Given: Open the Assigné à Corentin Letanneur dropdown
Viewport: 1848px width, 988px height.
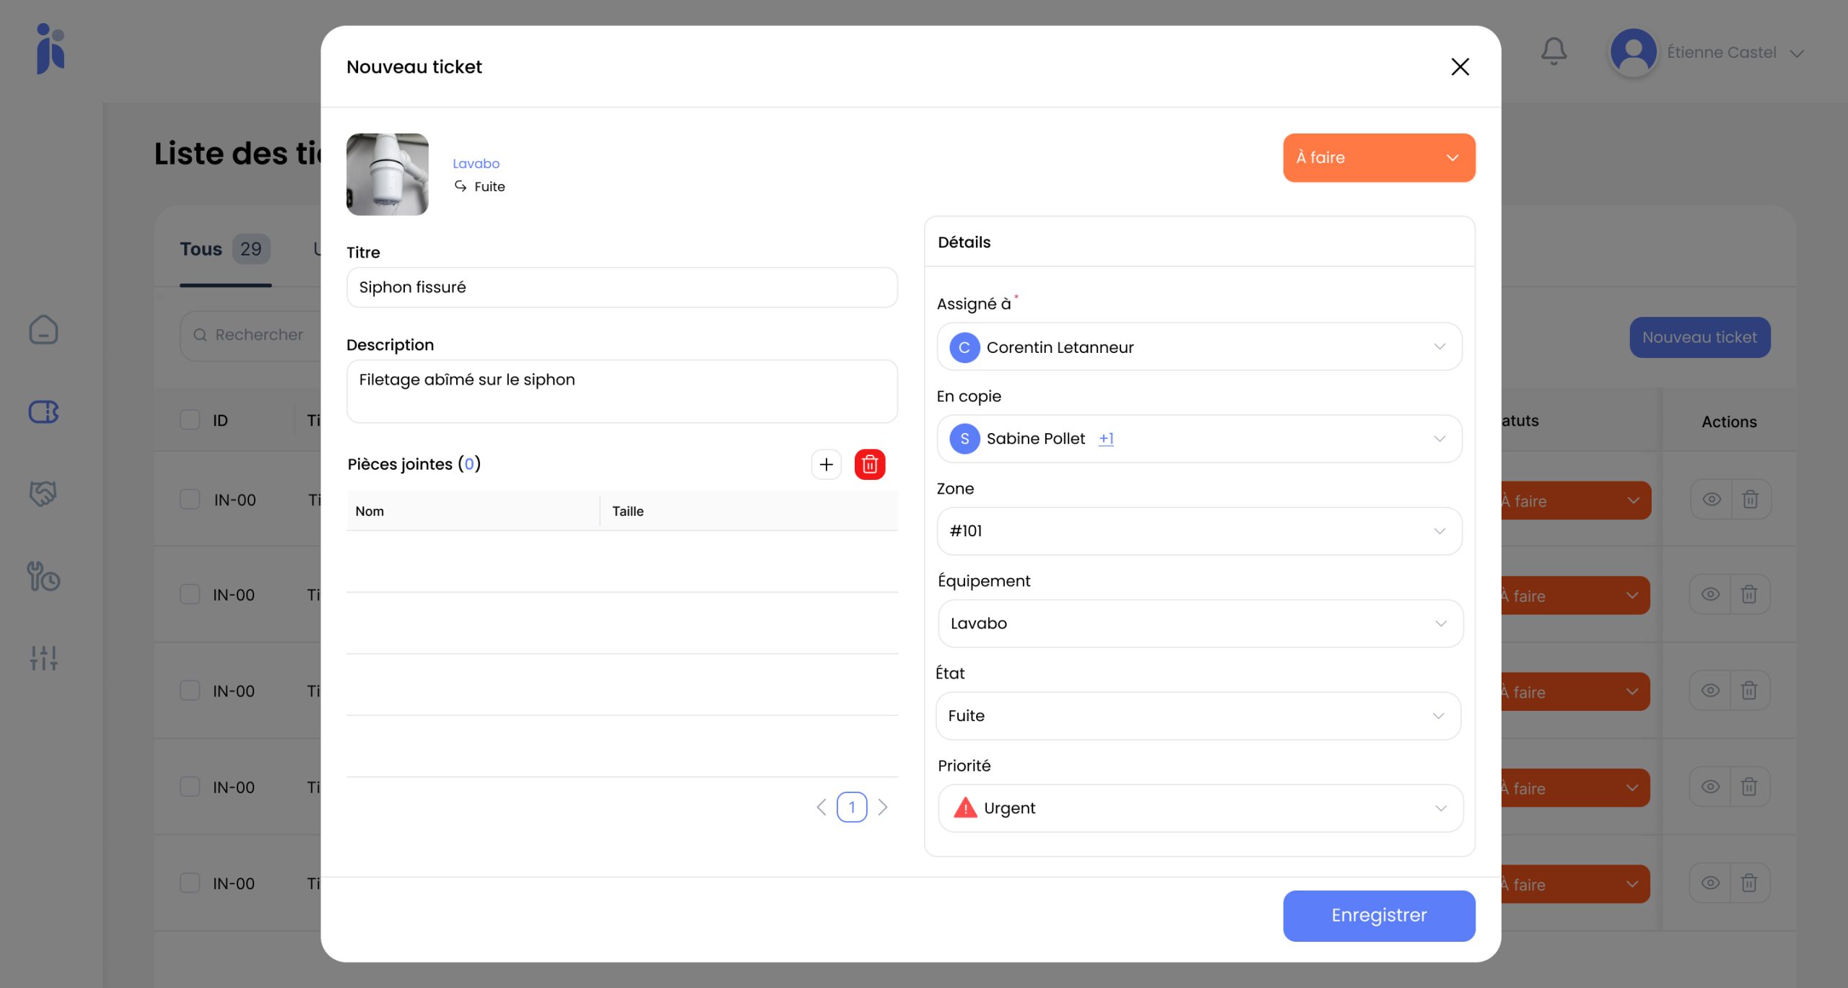Looking at the screenshot, I should coord(1199,347).
